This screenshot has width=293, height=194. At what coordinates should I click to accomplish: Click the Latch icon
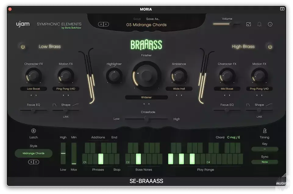pyautogui.click(x=34, y=131)
